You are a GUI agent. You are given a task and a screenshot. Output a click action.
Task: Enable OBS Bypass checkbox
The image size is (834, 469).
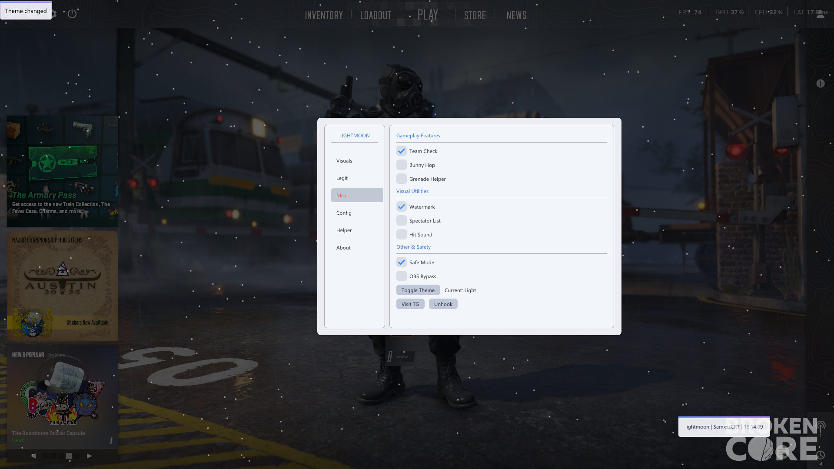point(402,276)
